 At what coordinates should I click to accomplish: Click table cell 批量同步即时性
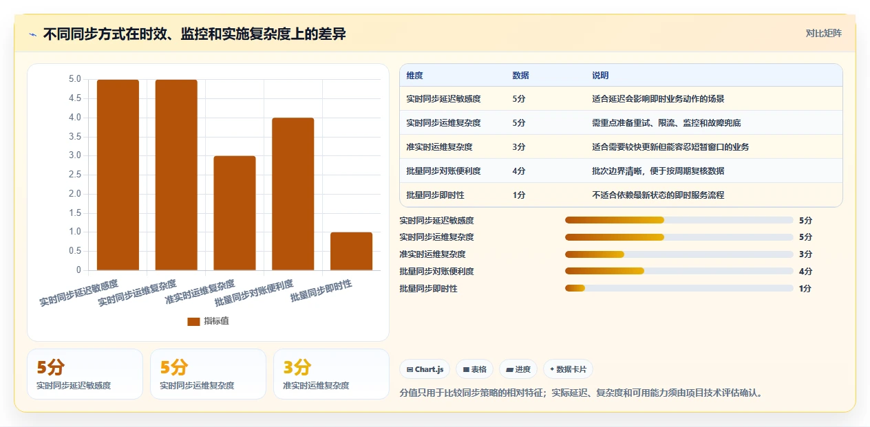point(435,195)
